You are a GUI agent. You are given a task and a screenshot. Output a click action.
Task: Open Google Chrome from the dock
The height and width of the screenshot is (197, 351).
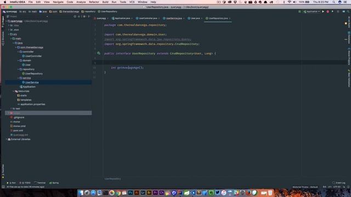tap(118, 193)
